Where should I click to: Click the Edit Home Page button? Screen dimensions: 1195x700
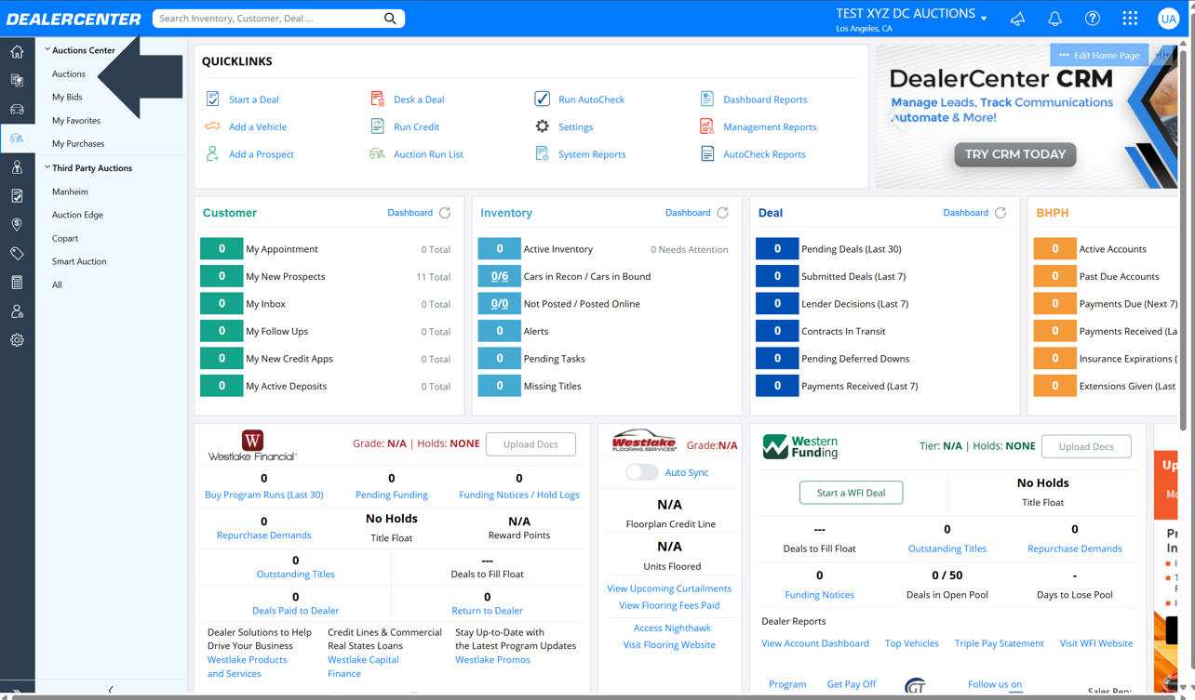coord(1099,55)
